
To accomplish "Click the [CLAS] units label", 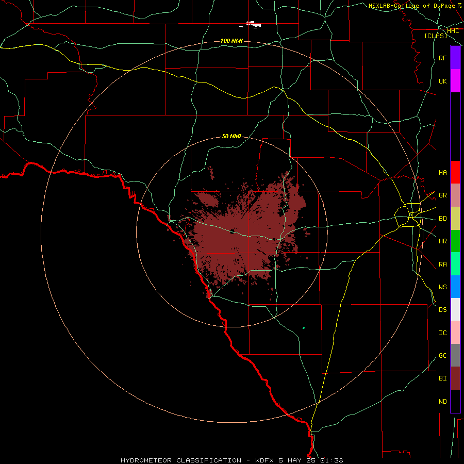I will pyautogui.click(x=436, y=36).
